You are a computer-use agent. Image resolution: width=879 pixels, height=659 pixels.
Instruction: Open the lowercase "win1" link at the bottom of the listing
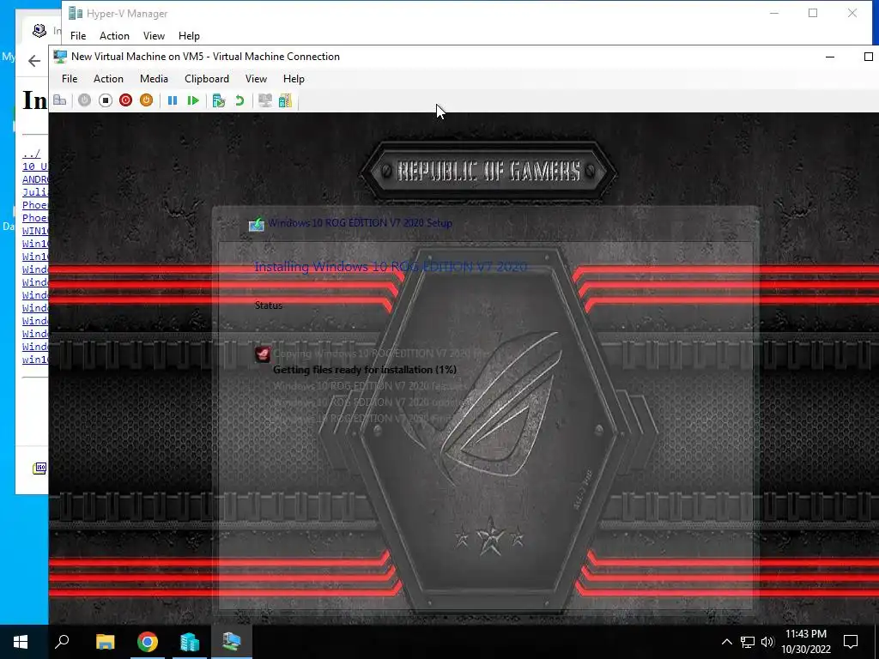pyautogui.click(x=34, y=360)
